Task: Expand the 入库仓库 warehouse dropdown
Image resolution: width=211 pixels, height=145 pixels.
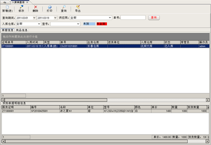Action: (x=39, y=24)
